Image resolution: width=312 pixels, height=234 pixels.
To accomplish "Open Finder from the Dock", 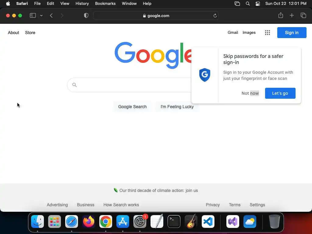I will tap(37, 222).
